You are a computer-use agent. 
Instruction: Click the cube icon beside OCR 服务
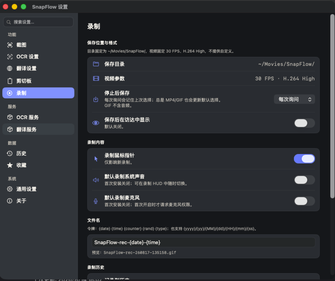point(10,117)
